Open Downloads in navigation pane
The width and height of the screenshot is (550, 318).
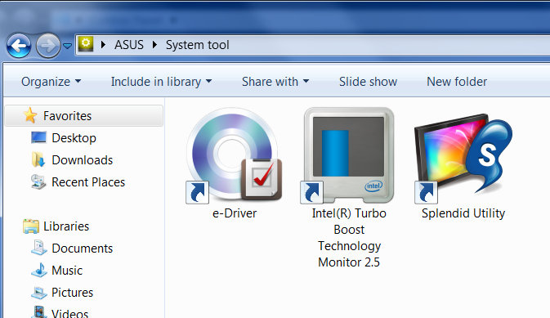[x=83, y=159]
